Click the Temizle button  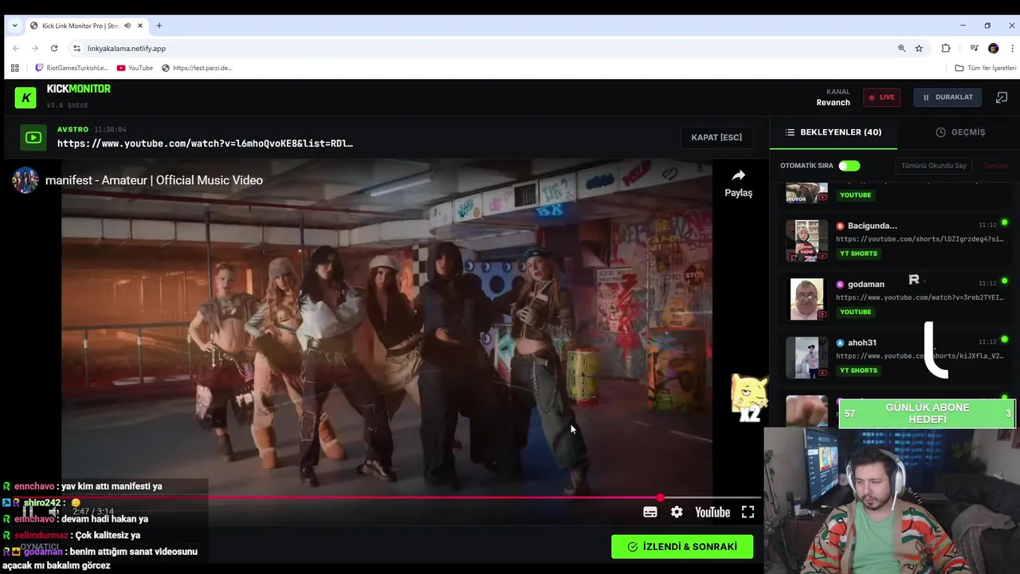995,166
